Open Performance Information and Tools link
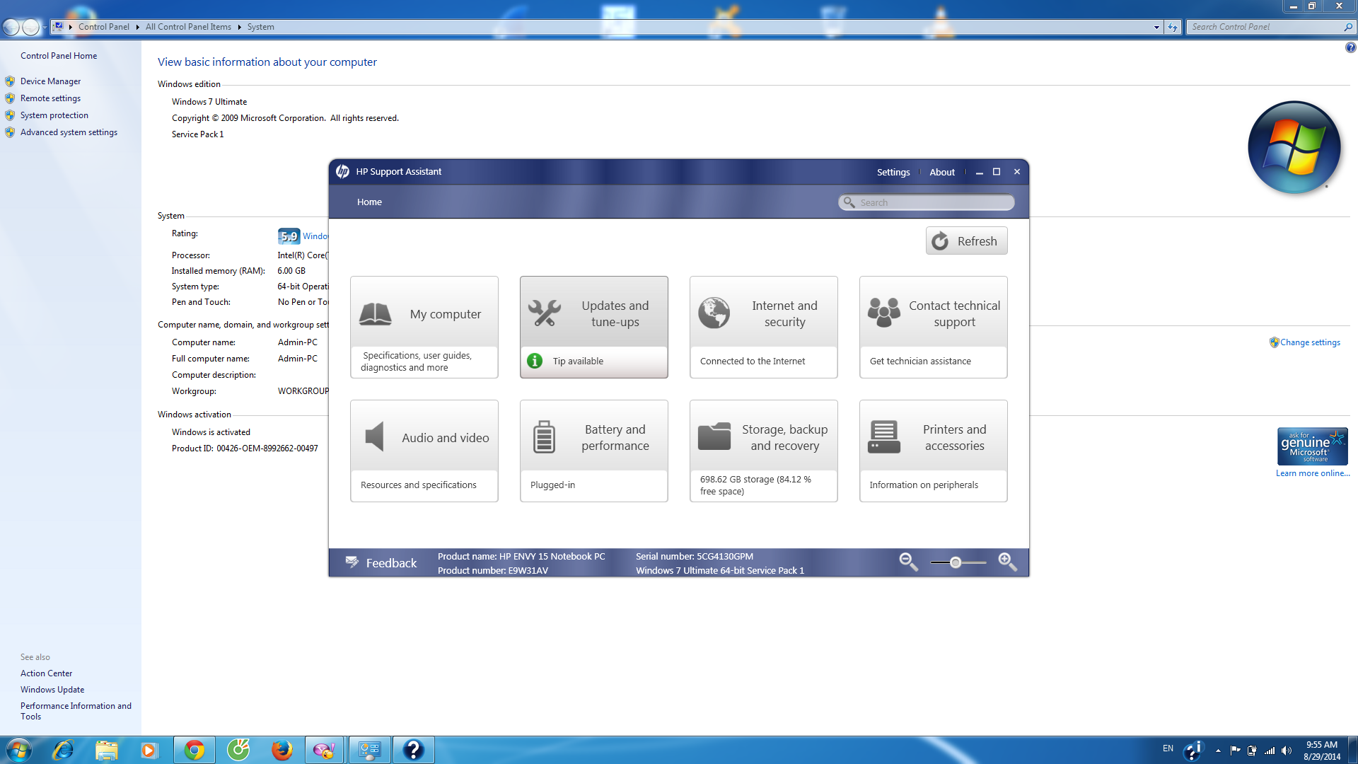The width and height of the screenshot is (1358, 764). (76, 711)
